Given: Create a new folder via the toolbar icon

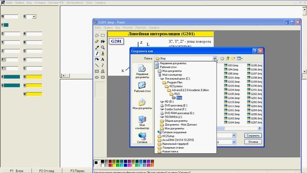Looking at the screenshot, I should [x=233, y=59].
